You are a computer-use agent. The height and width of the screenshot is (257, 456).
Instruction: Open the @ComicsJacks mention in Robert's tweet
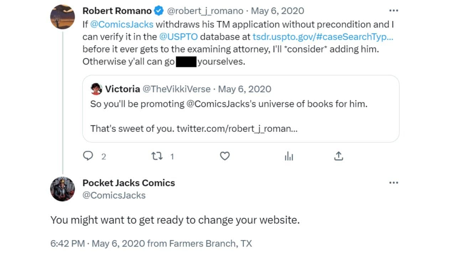point(122,25)
